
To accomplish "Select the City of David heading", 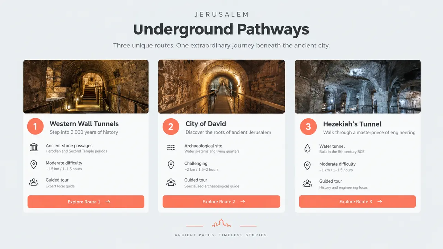I will tap(206, 124).
